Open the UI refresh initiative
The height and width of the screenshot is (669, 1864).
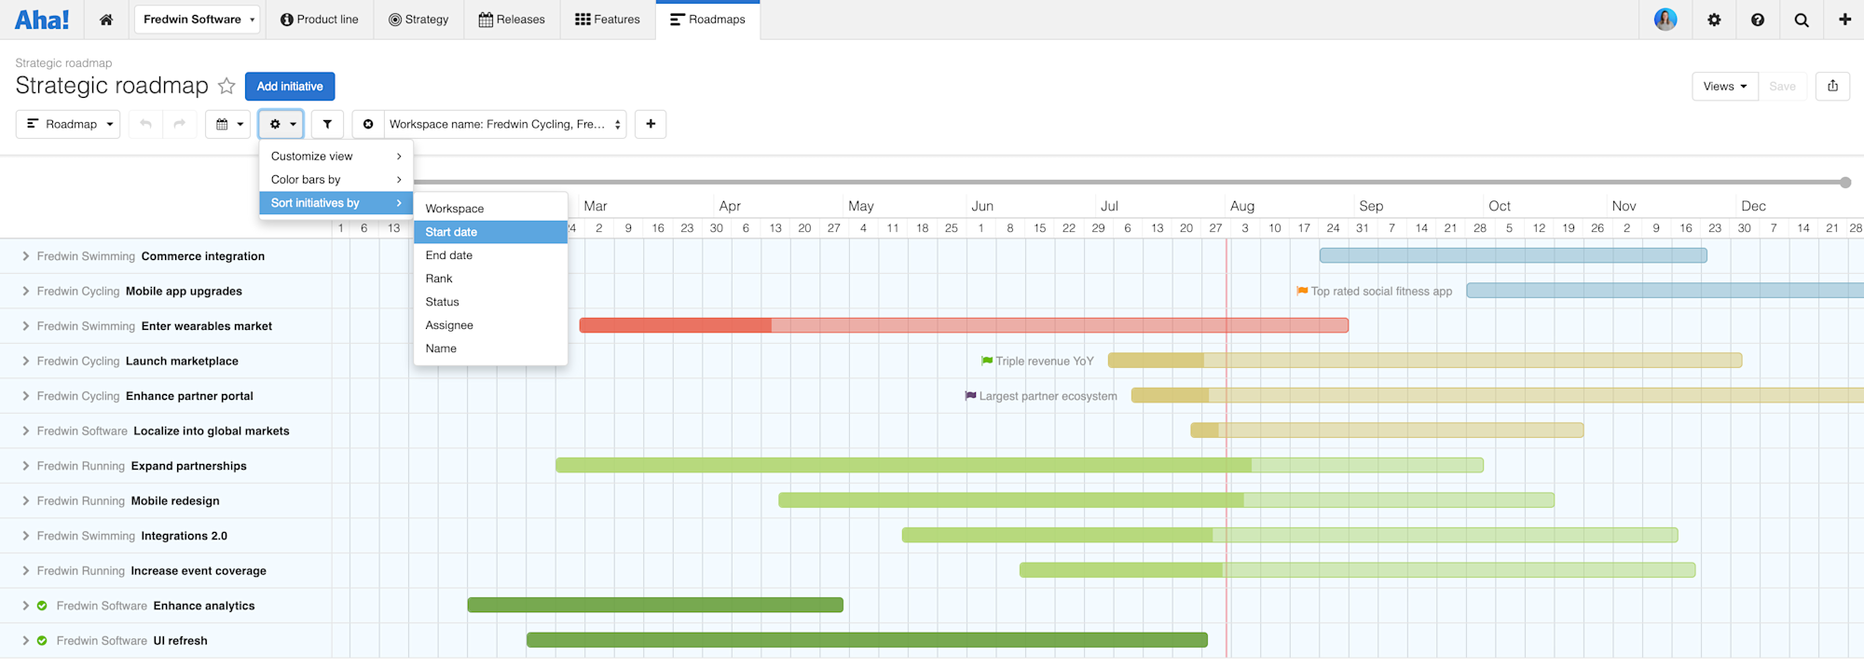pos(181,641)
